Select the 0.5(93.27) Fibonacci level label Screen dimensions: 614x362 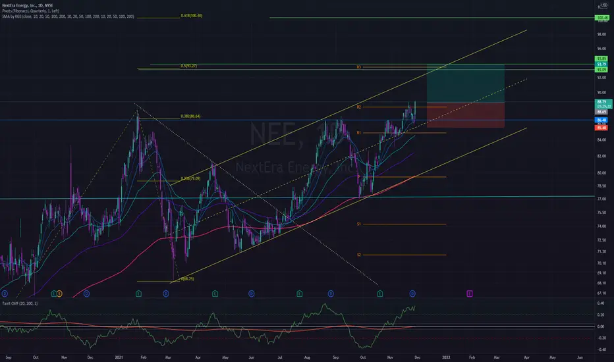coord(188,66)
